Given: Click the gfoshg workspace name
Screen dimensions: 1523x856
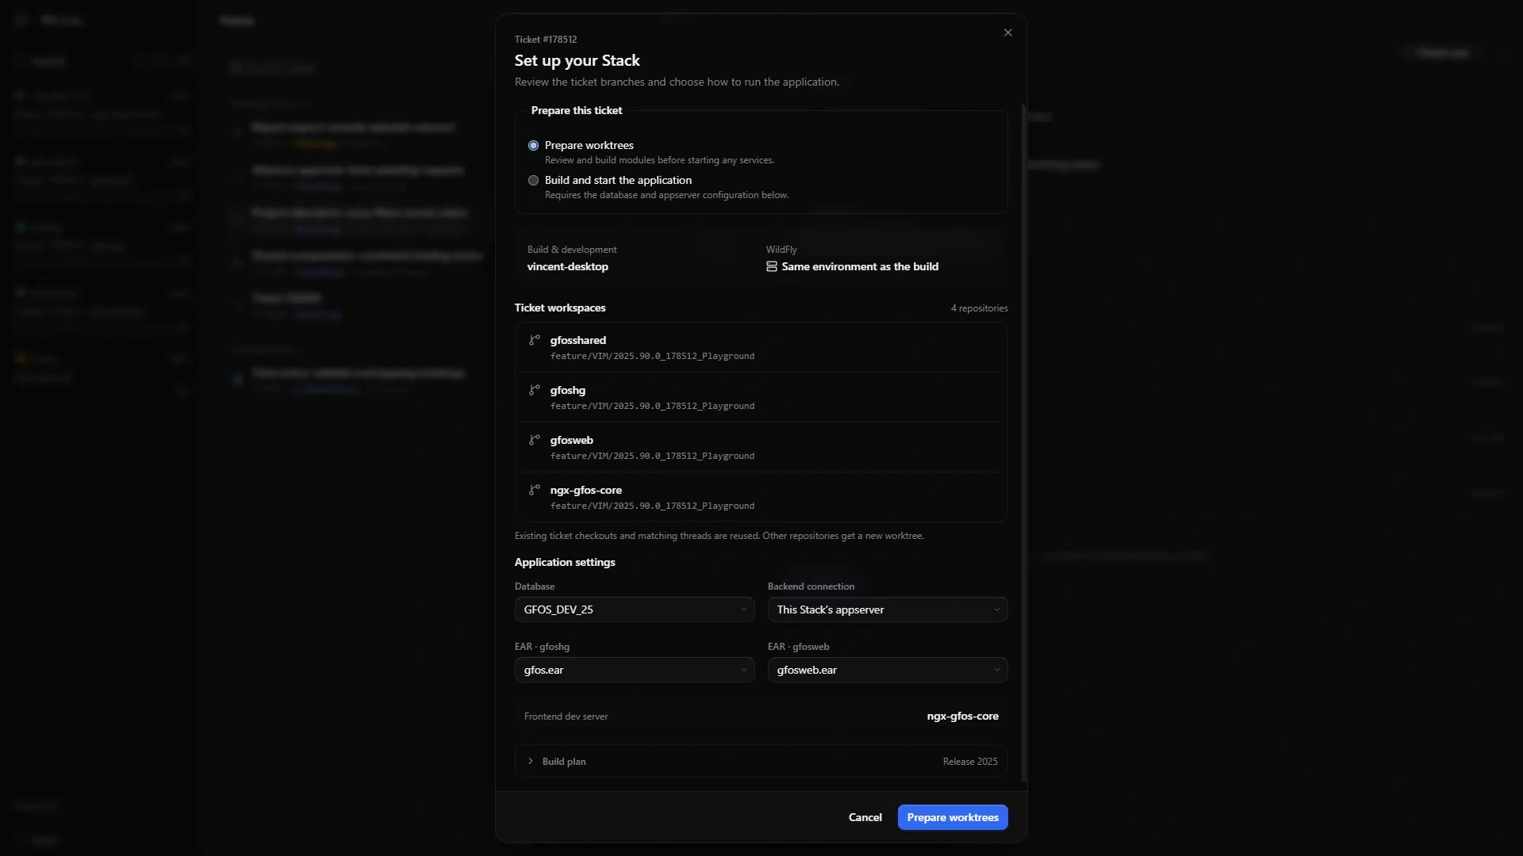Looking at the screenshot, I should [568, 390].
